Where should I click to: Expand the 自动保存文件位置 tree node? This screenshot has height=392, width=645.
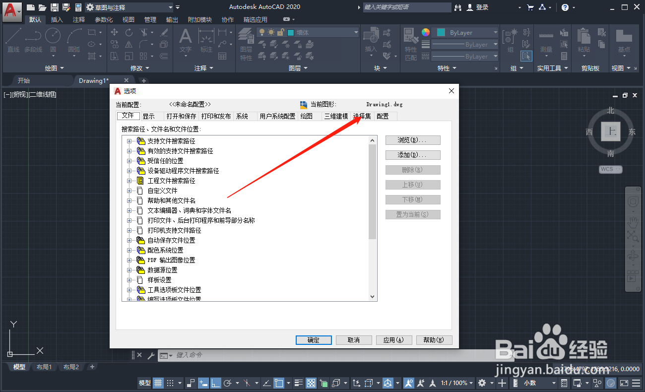pyautogui.click(x=129, y=240)
